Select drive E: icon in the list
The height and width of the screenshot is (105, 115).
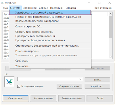[5, 21]
